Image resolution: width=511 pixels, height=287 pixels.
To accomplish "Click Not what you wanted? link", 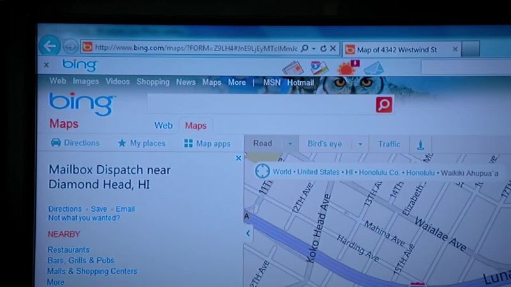I will [x=84, y=217].
